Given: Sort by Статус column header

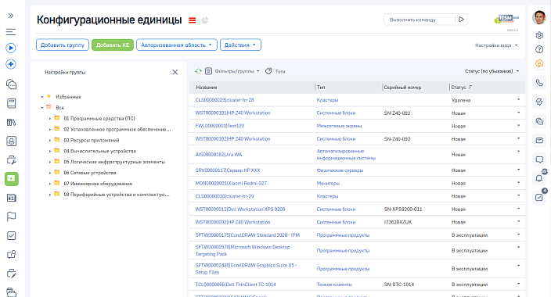Looking at the screenshot, I should [459, 88].
